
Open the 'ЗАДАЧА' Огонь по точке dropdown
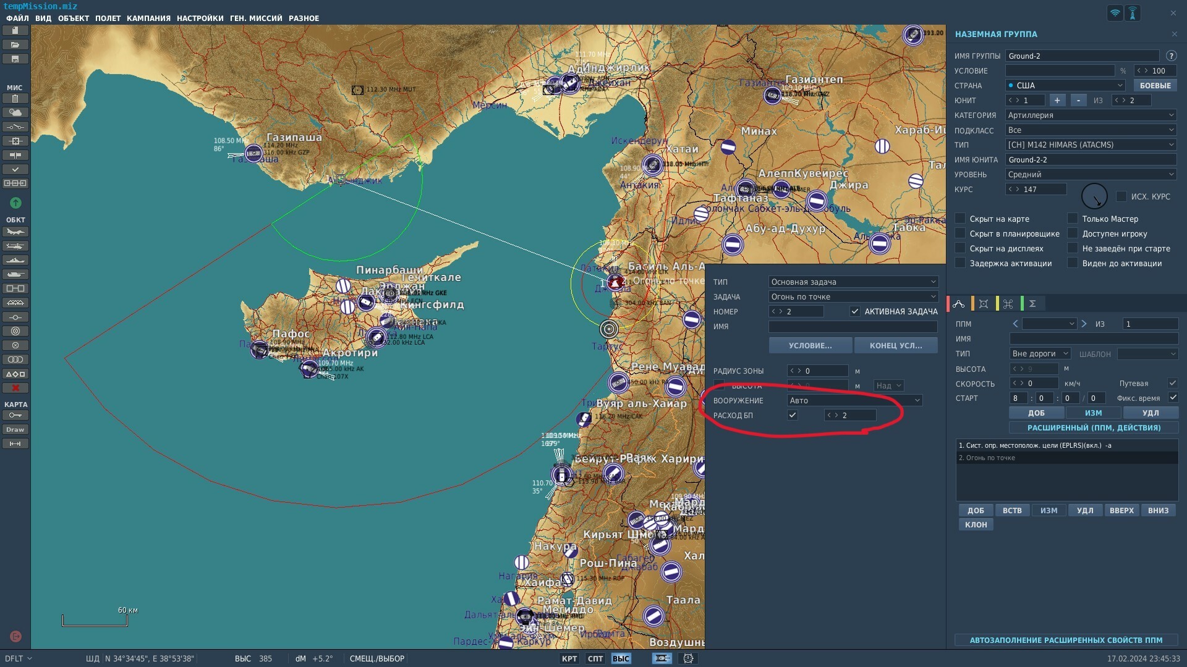coord(853,297)
